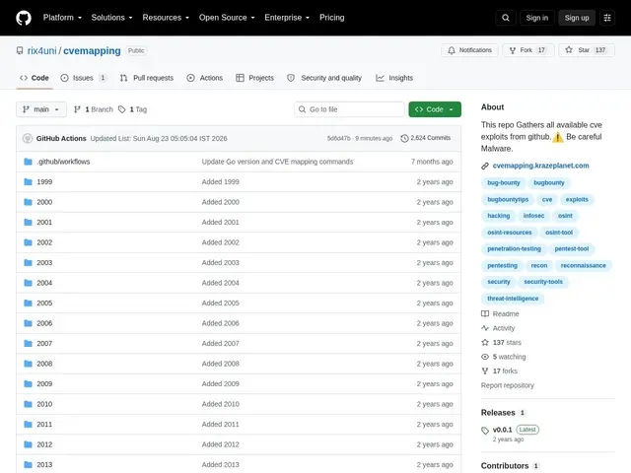Open the Insights tab

tap(394, 78)
